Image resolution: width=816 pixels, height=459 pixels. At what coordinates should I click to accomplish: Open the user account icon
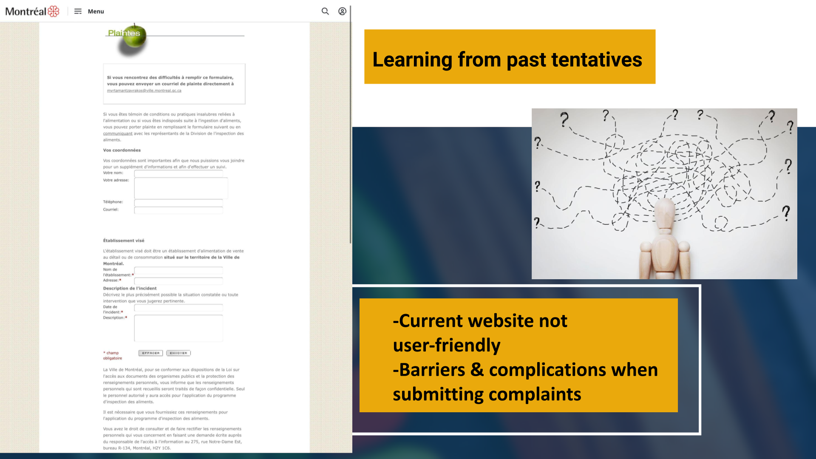point(342,11)
